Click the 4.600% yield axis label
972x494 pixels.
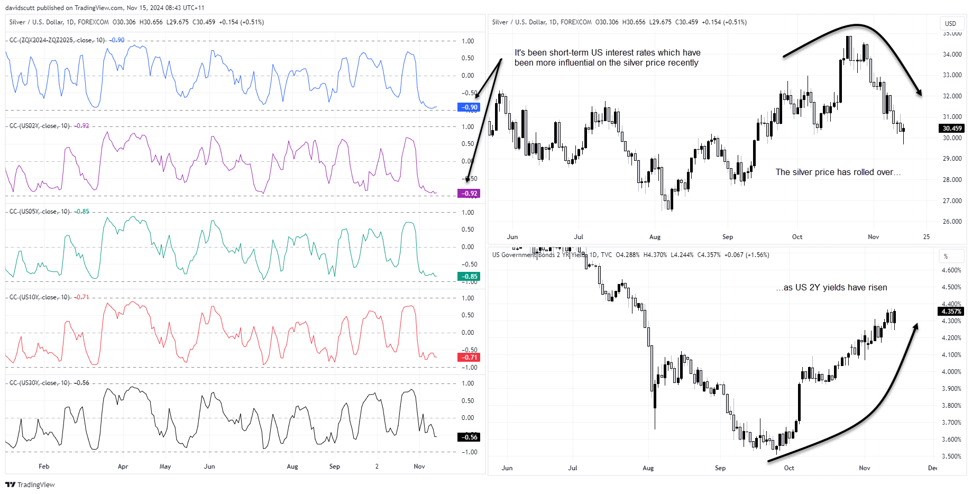tap(951, 270)
